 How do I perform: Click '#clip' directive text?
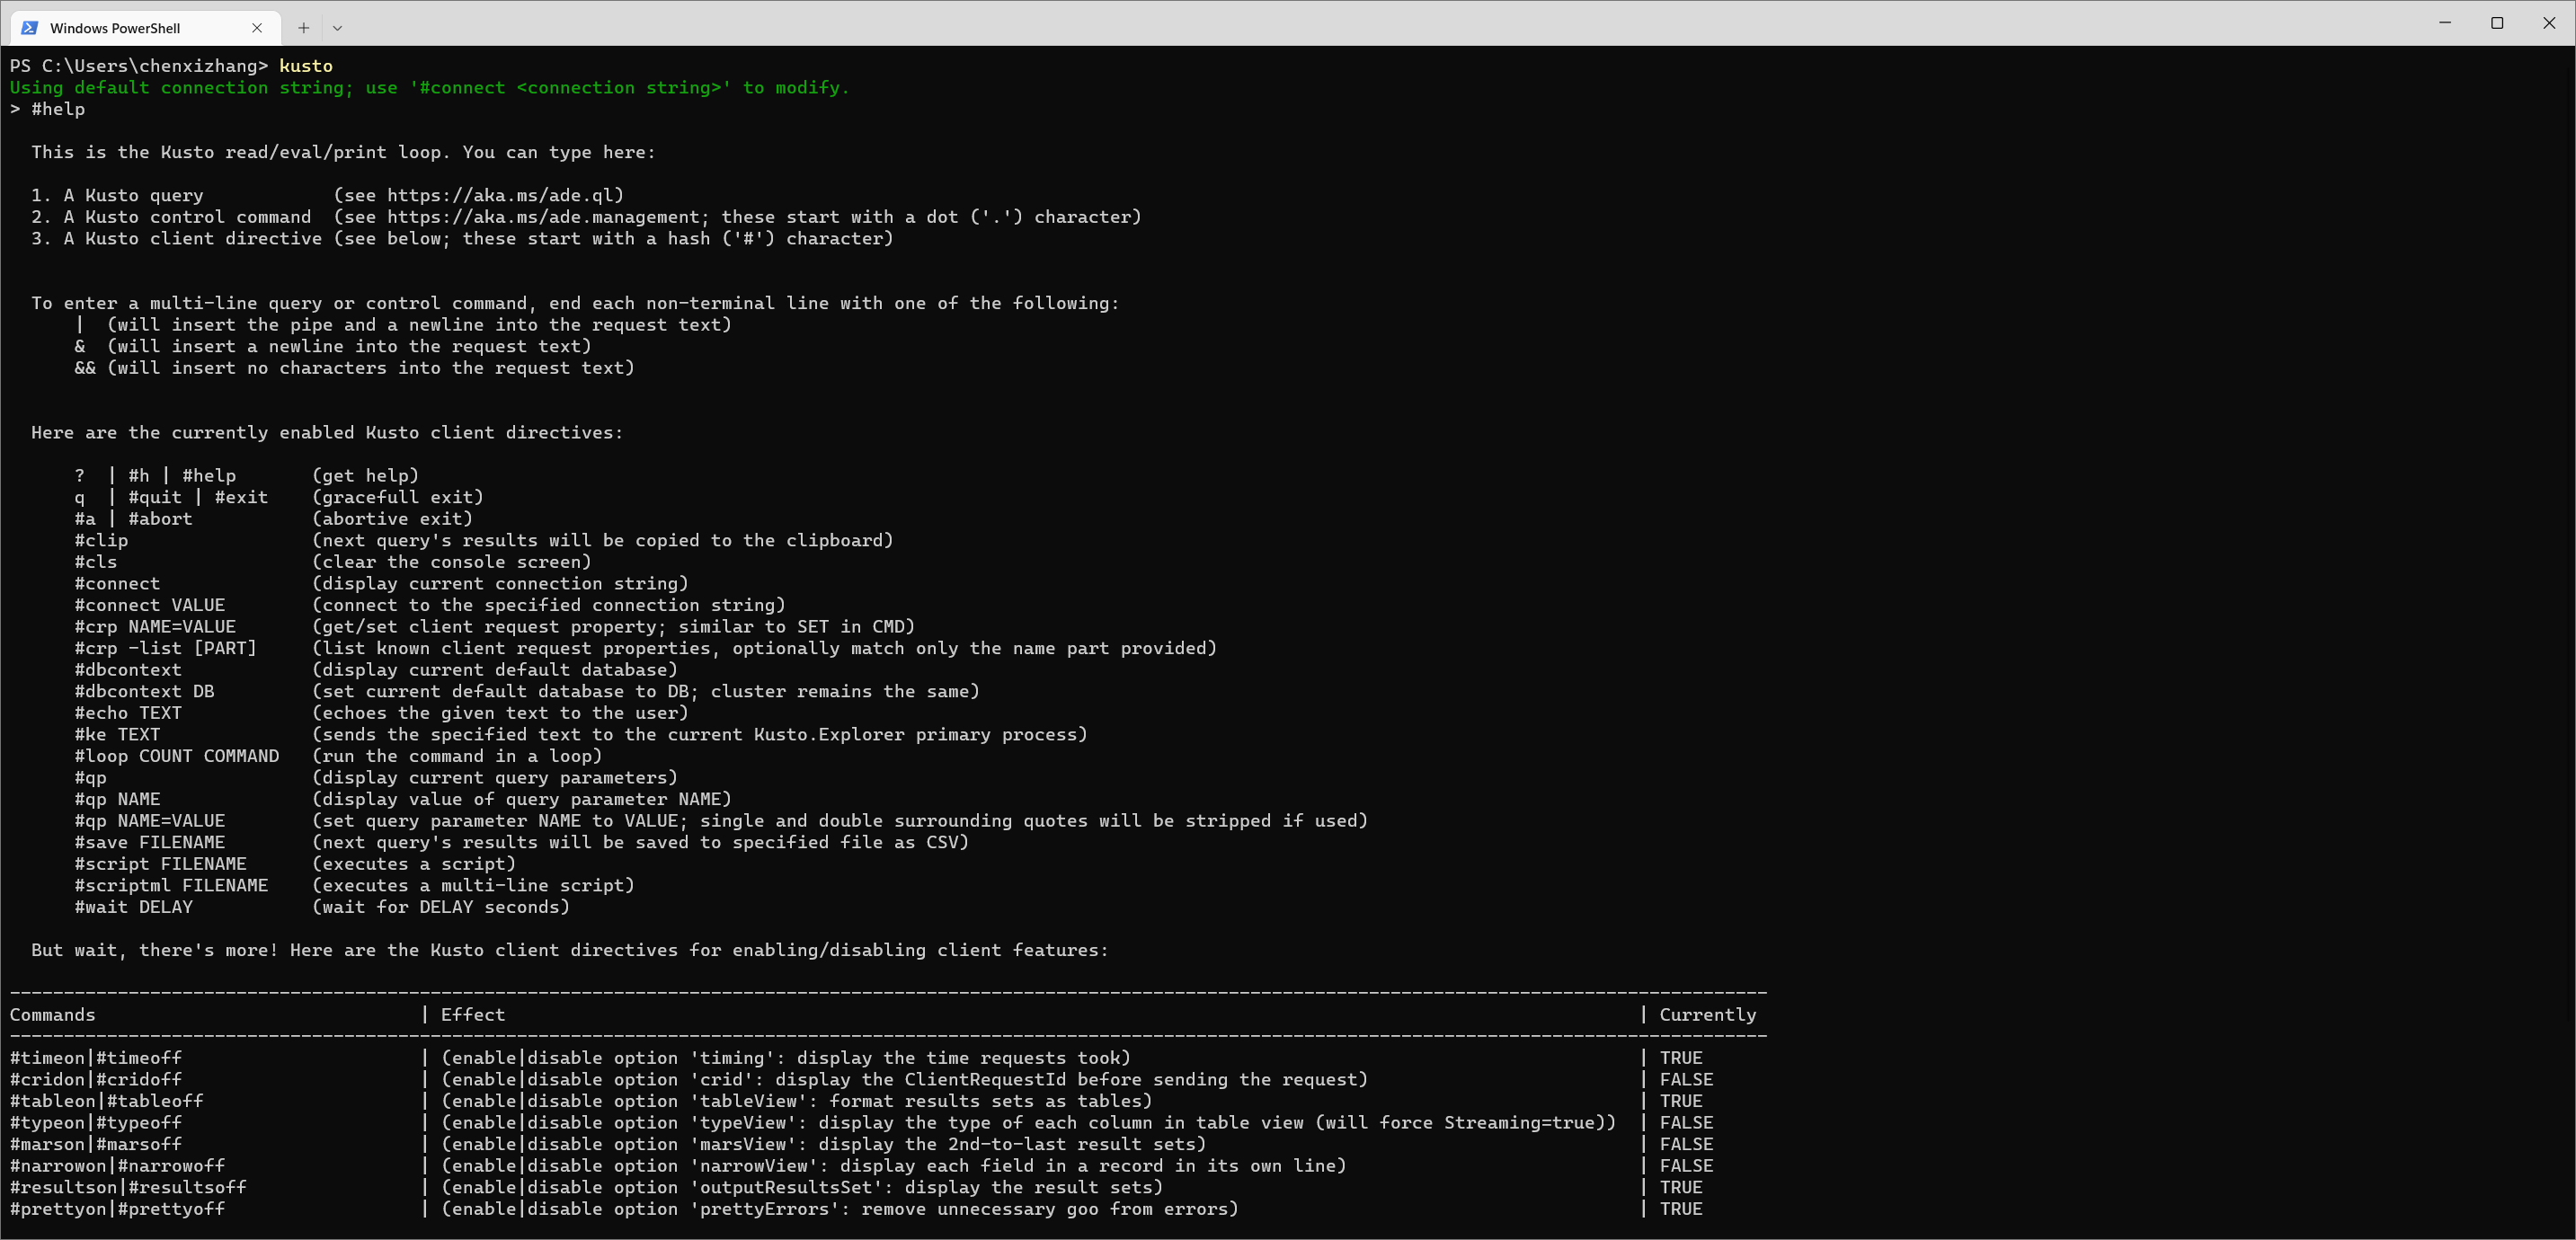tap(101, 540)
